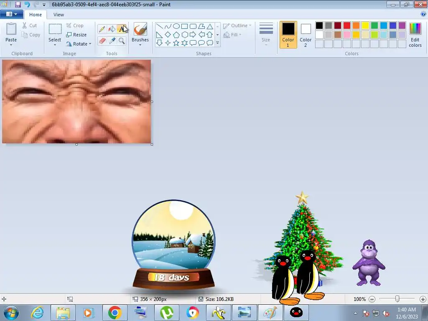
Task: Choose the Triangle shape
Action: click(210, 26)
